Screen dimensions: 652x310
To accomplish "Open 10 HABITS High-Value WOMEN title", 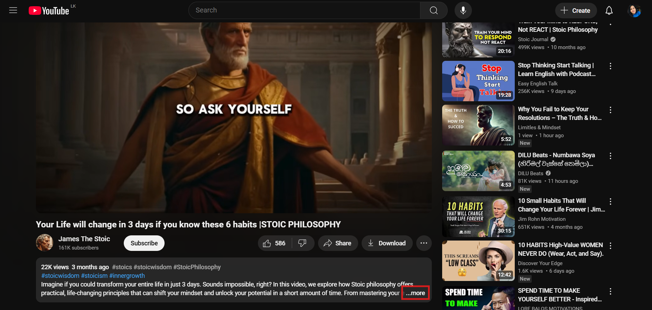I will click(561, 249).
